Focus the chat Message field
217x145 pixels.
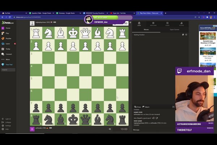[154, 130]
